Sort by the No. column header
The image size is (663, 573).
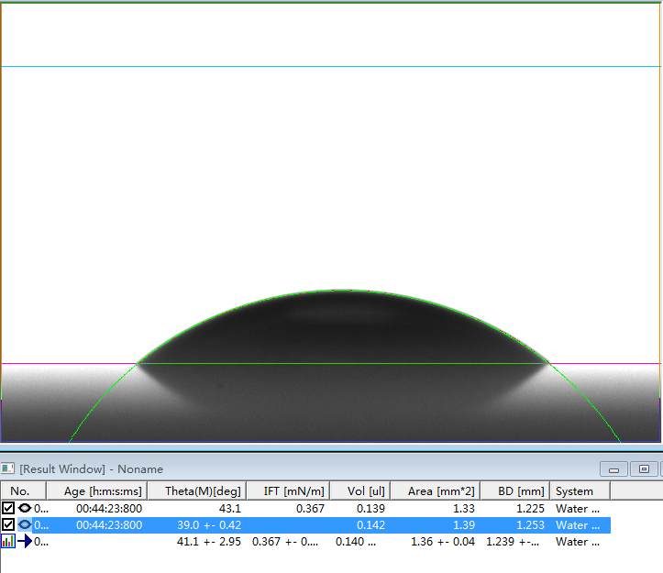point(19,491)
